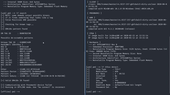Click the 'Valid EM410x ID found!' line
This screenshot has width=170, height=95.
tap(15, 80)
